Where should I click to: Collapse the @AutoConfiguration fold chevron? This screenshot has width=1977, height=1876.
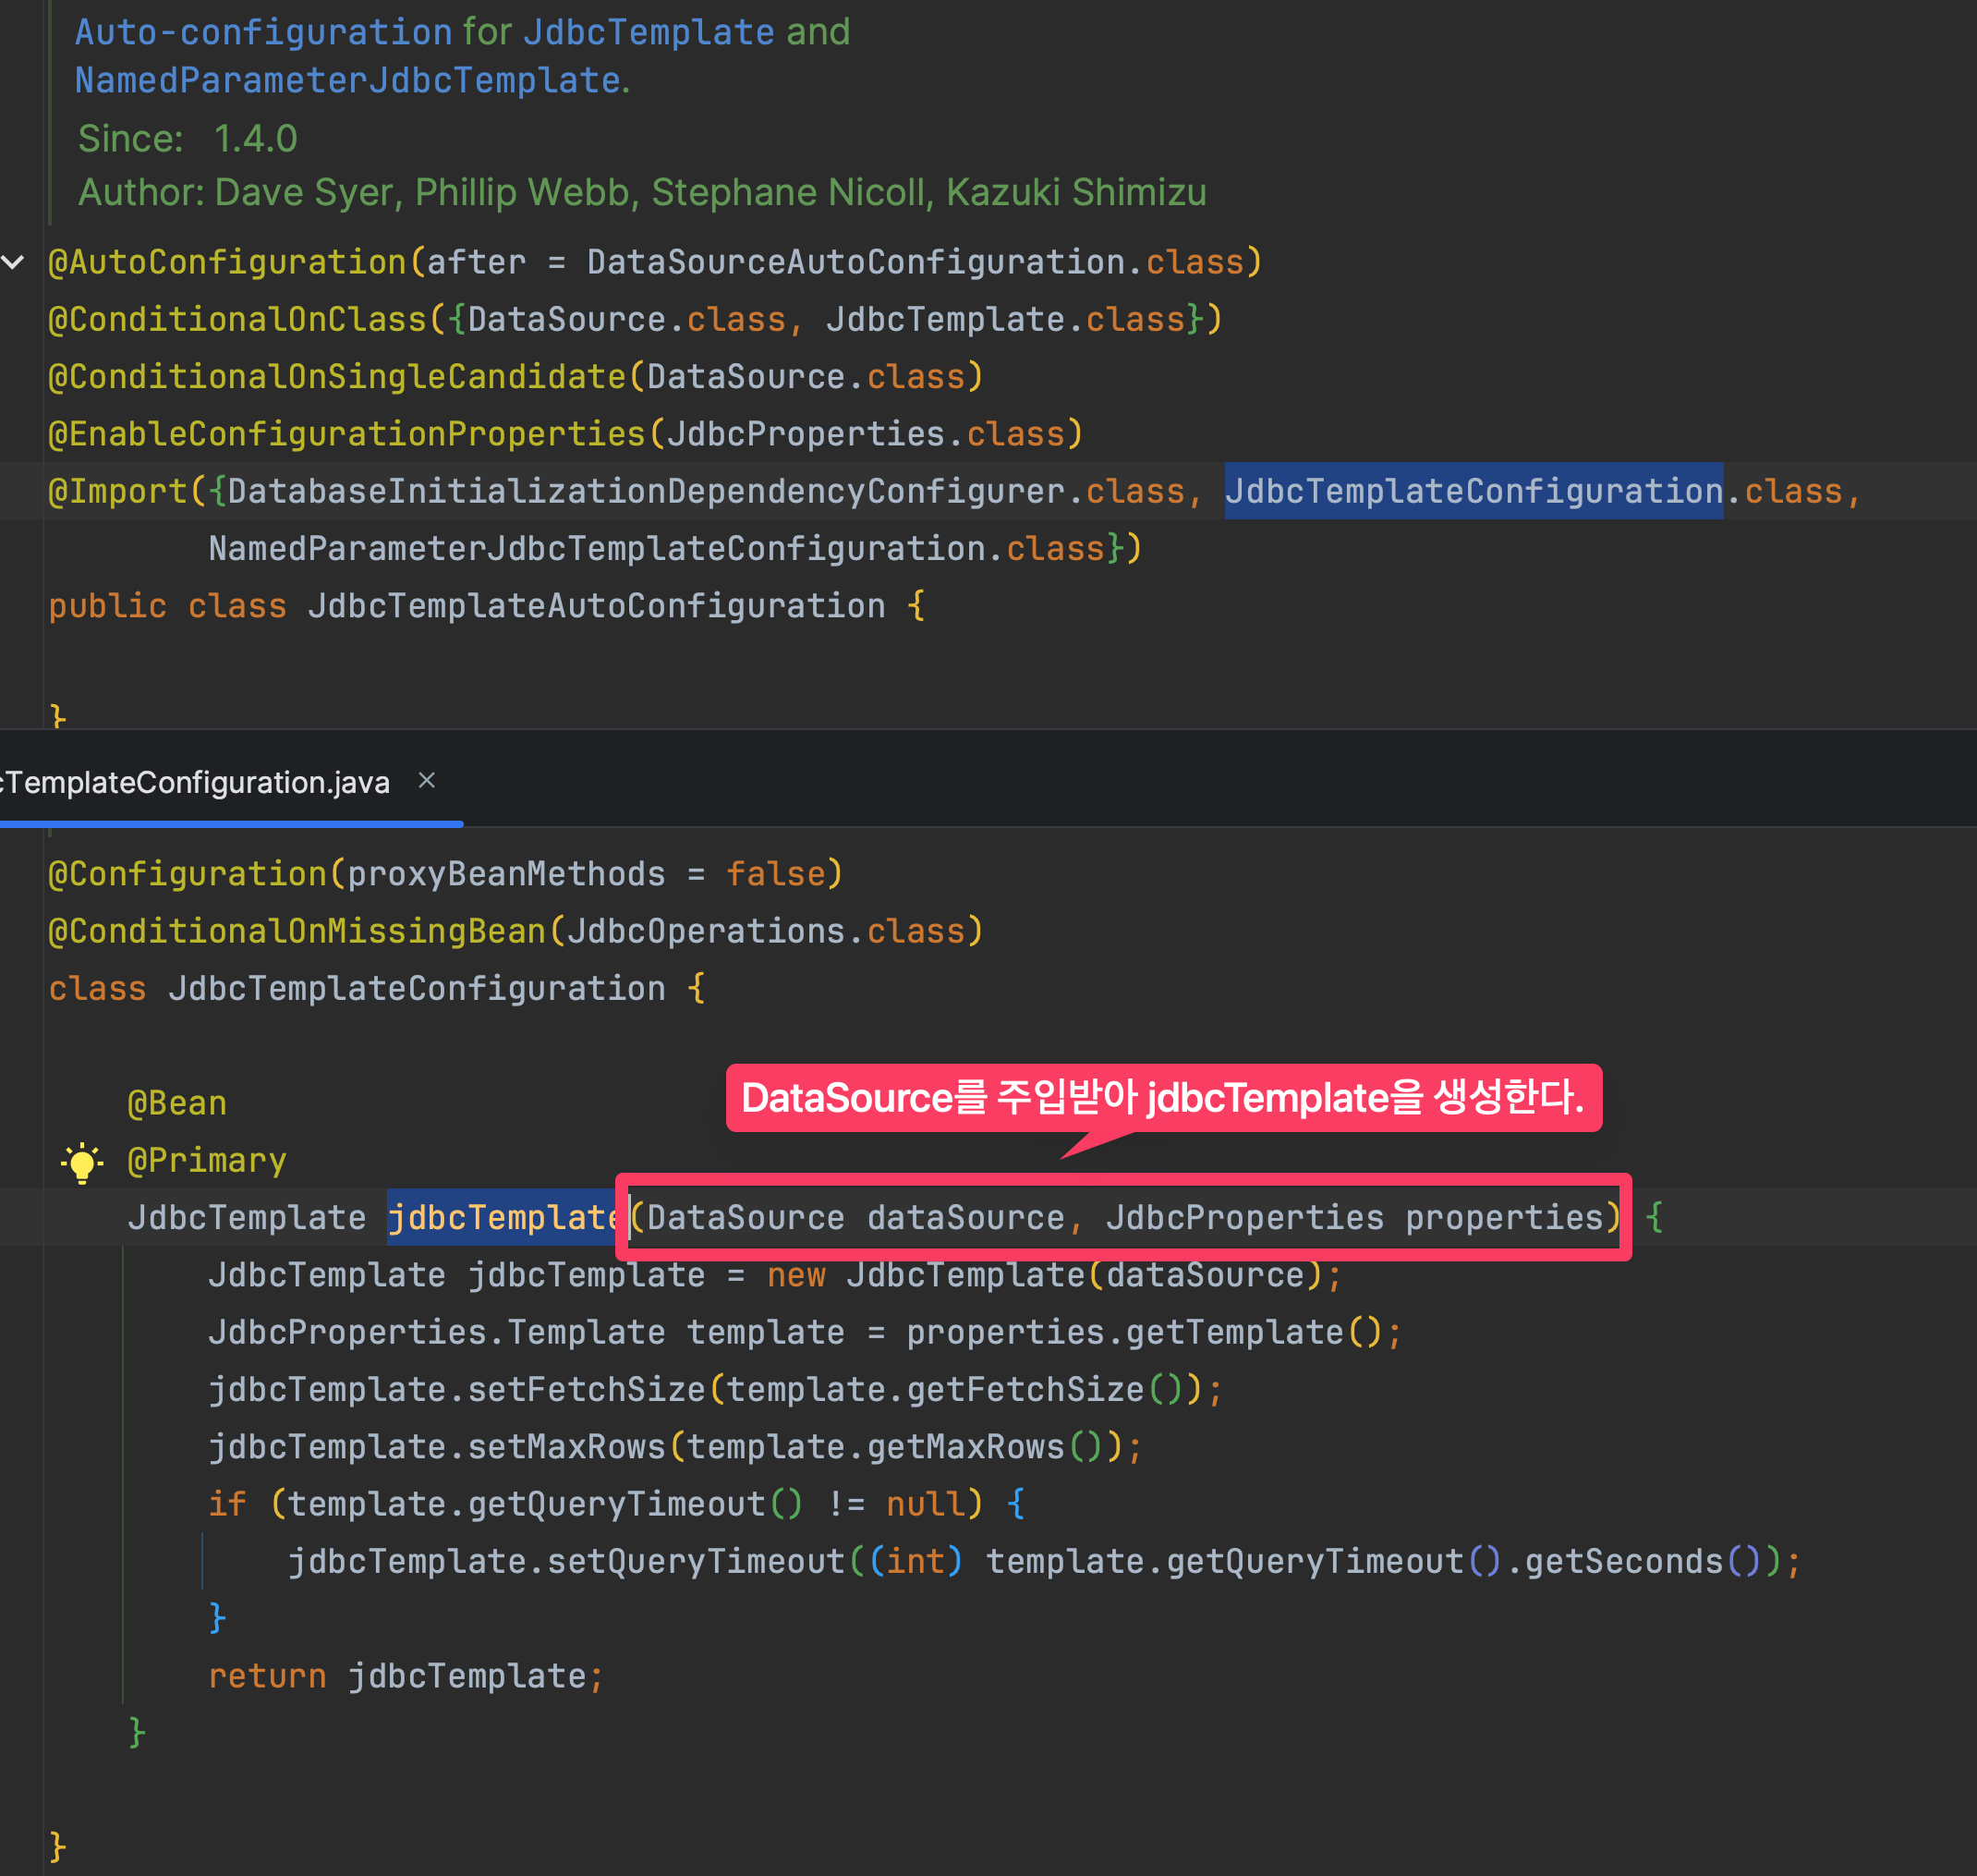click(13, 263)
